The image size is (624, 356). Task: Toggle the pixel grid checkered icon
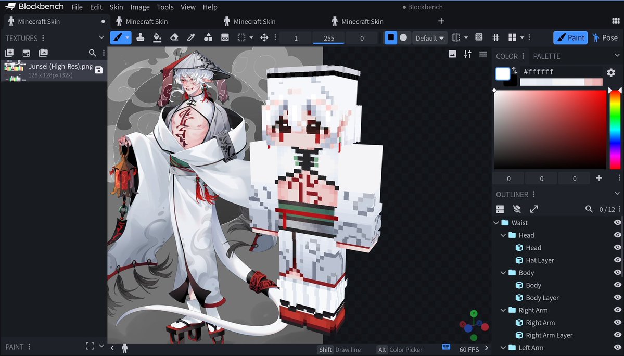[479, 37]
